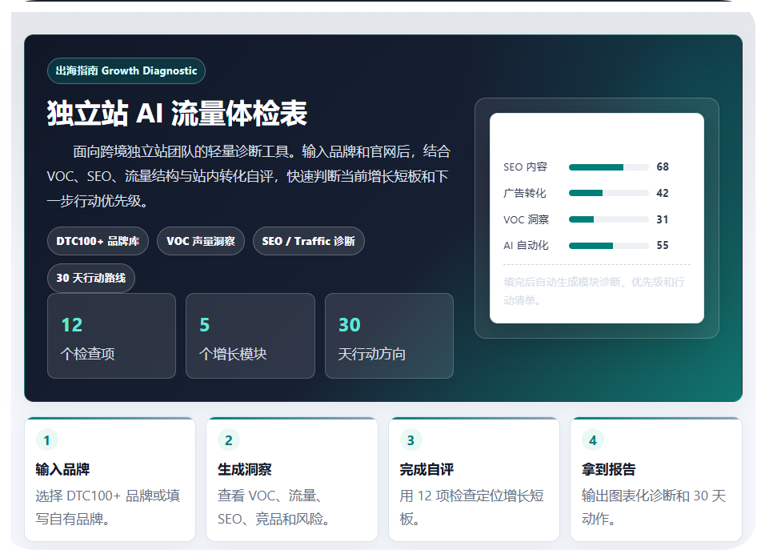Open the 12 个检查项 stat card
The width and height of the screenshot is (757, 550).
[x=111, y=336]
